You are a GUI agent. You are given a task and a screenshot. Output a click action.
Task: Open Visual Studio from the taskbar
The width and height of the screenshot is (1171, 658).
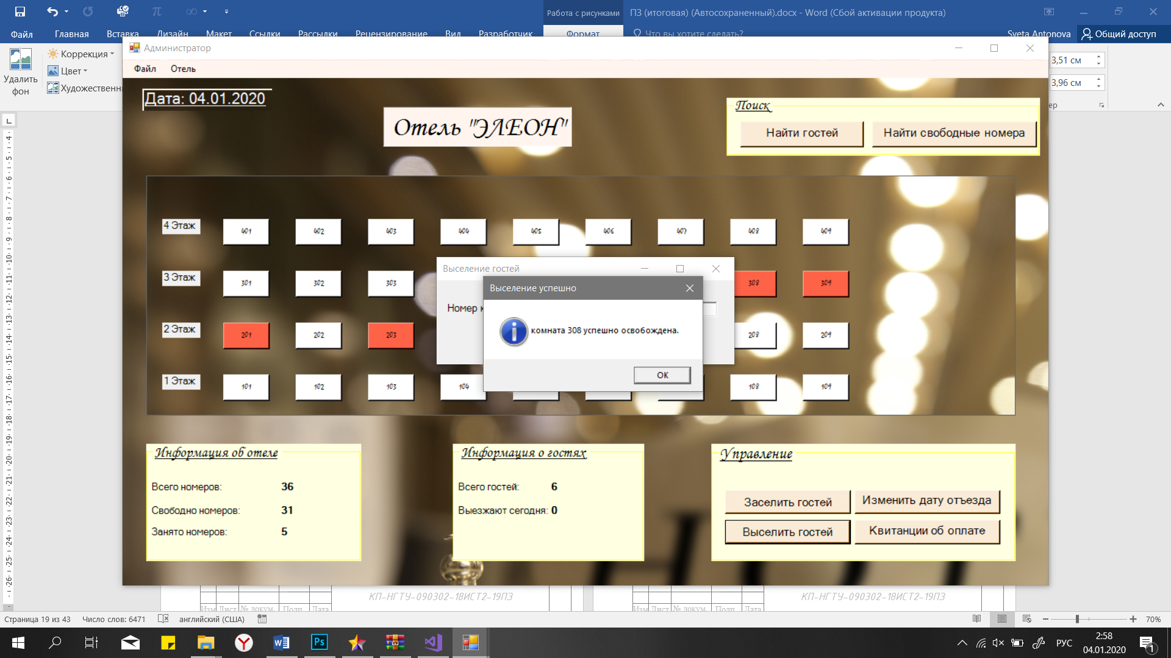point(433,643)
